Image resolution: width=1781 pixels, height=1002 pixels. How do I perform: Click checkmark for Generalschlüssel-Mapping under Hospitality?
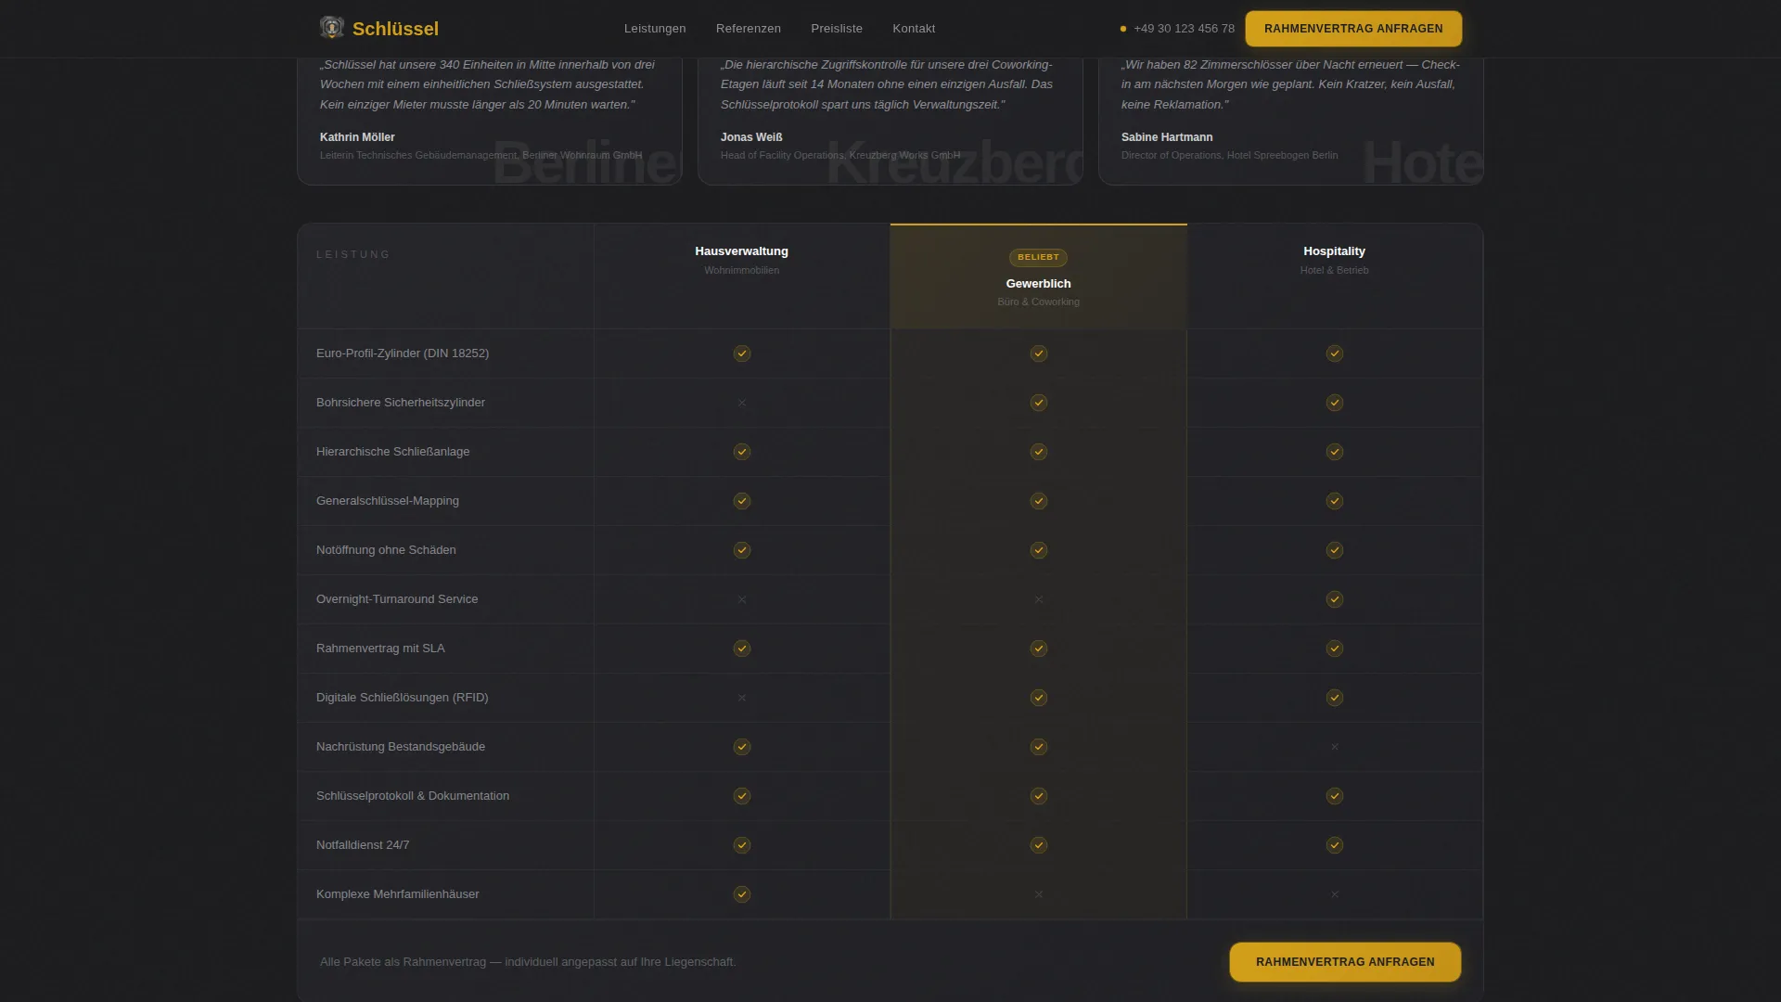point(1335,501)
